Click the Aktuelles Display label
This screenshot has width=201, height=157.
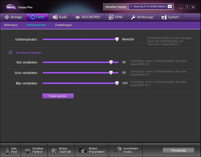click(x=116, y=7)
